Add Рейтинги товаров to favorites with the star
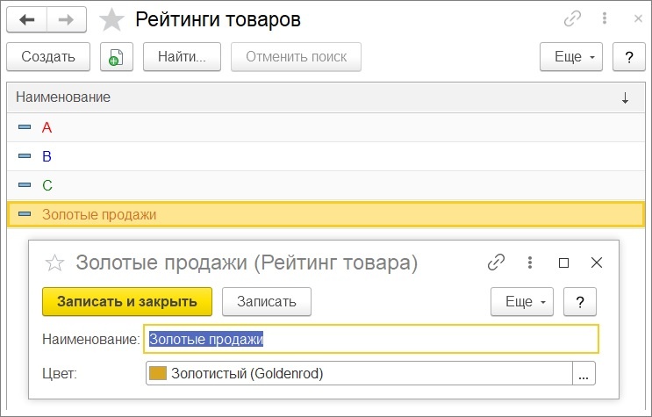Image resolution: width=652 pixels, height=417 pixels. pyautogui.click(x=111, y=19)
